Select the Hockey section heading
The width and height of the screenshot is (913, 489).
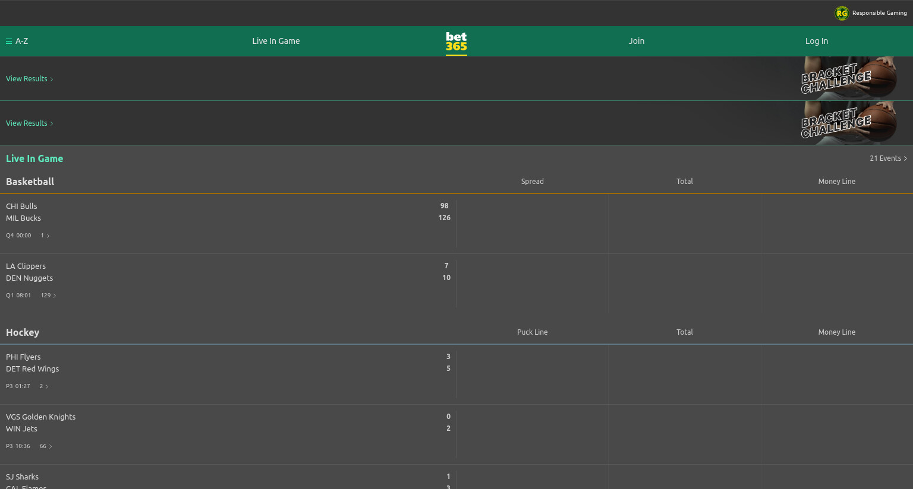23,332
